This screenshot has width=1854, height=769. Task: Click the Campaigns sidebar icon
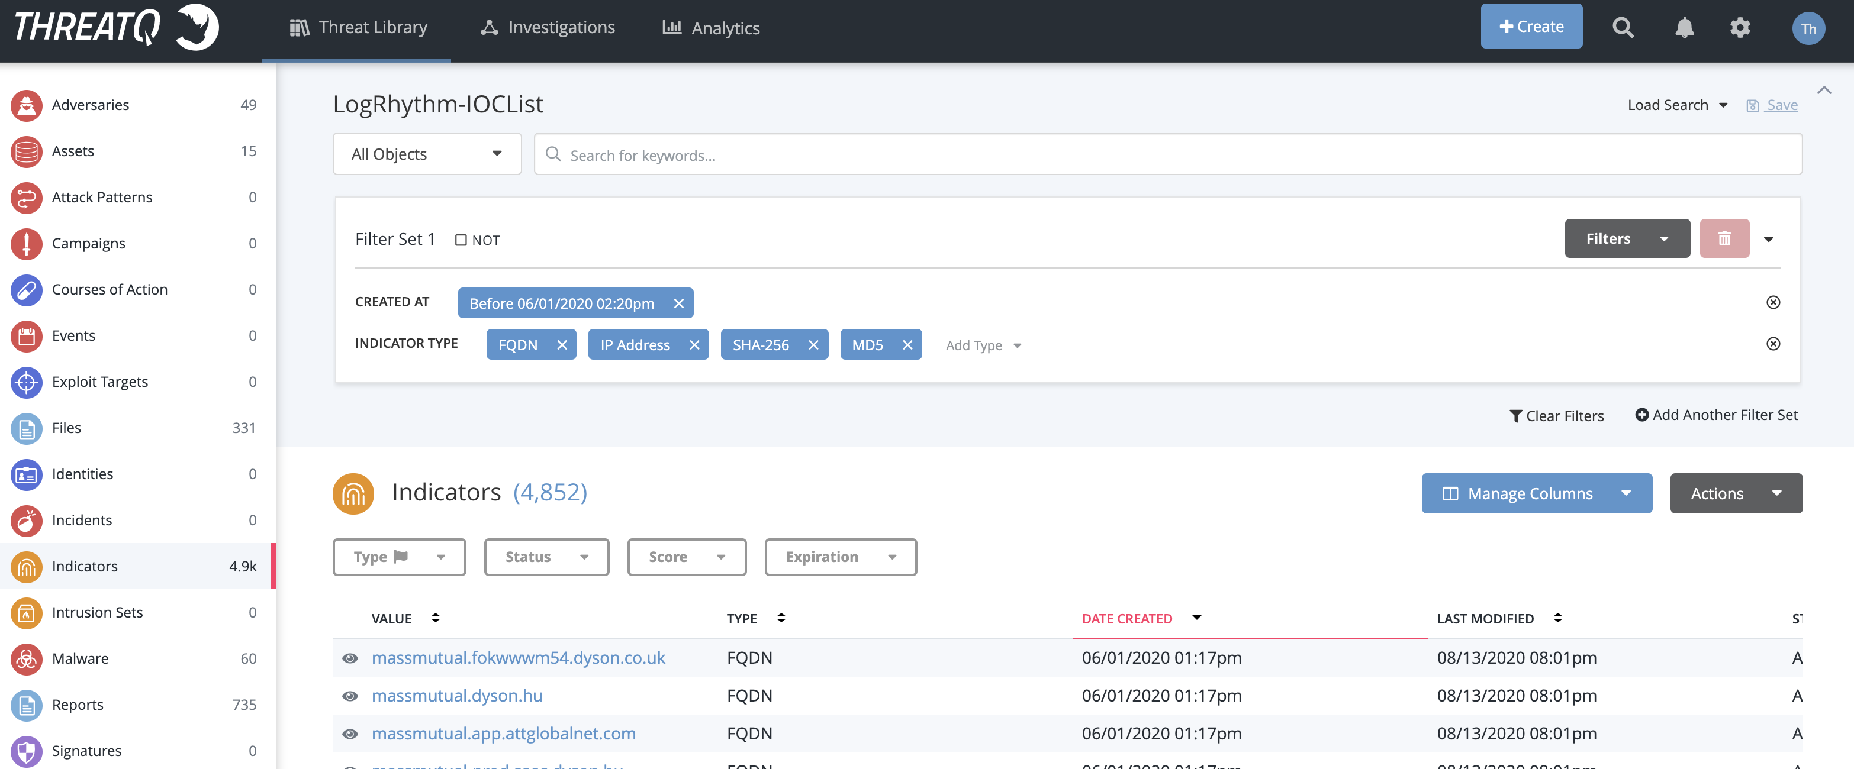(x=27, y=243)
